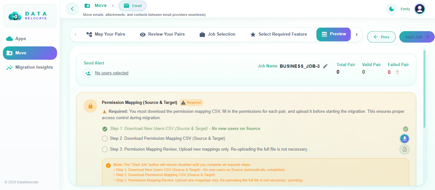The width and height of the screenshot is (435, 190).
Task: Click the Permission Mapping (Source & Target) heading
Action: tap(140, 103)
